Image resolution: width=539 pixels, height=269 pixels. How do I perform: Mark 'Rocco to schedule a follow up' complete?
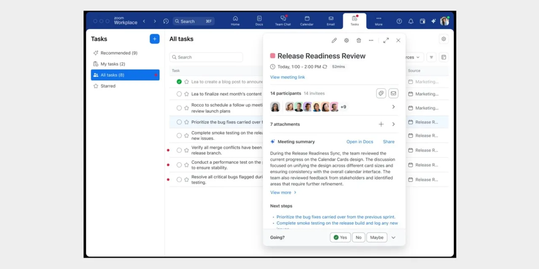(179, 108)
